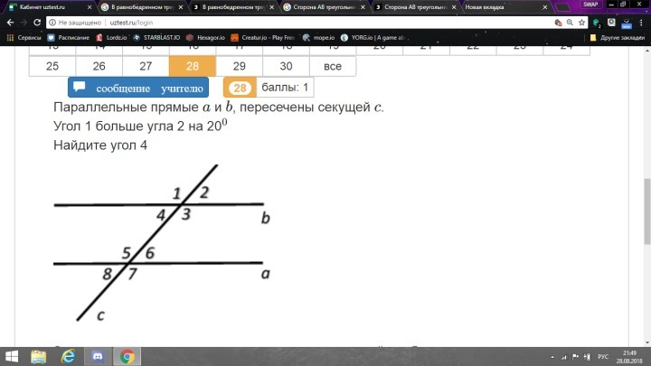Open the zoom magnifier icon in address bar

pyautogui.click(x=570, y=23)
